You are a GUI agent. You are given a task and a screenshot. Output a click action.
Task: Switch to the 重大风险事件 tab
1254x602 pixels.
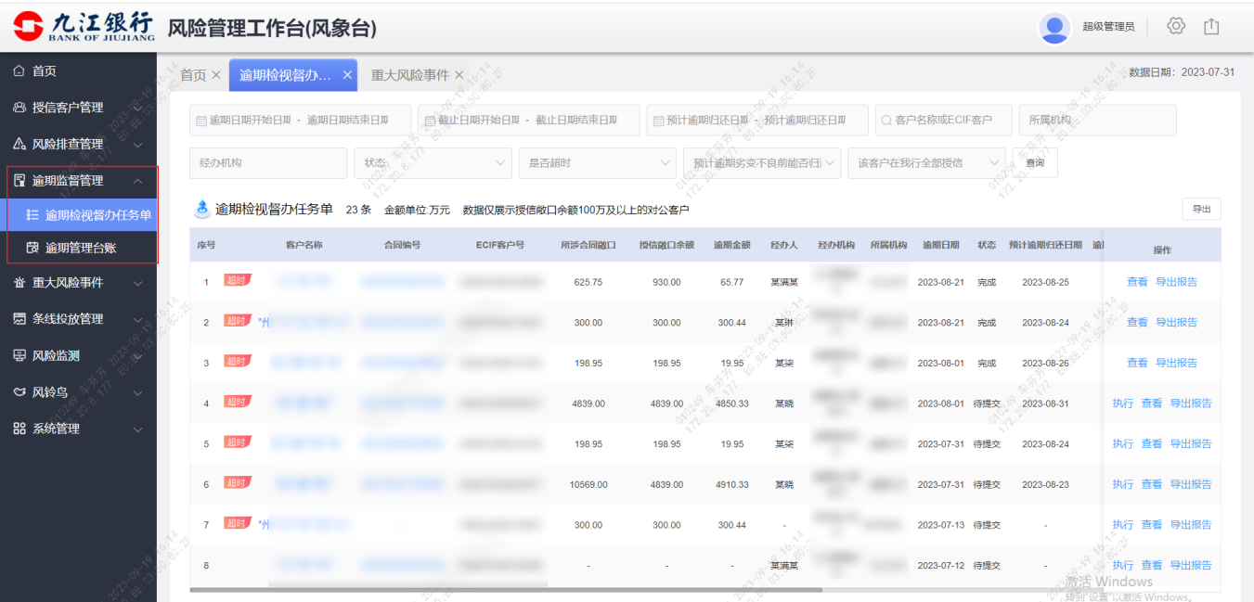[410, 75]
